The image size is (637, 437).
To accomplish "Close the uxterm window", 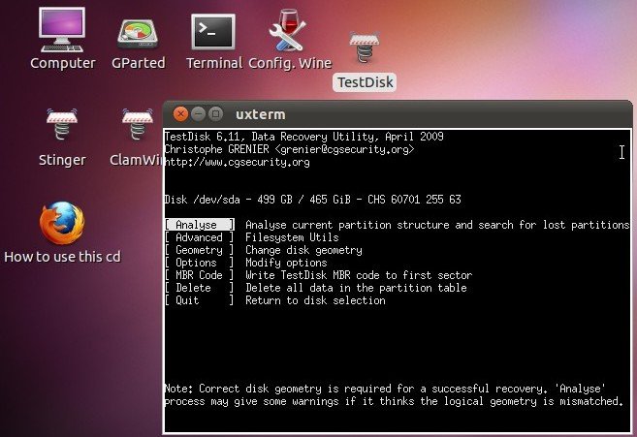I will [x=180, y=114].
